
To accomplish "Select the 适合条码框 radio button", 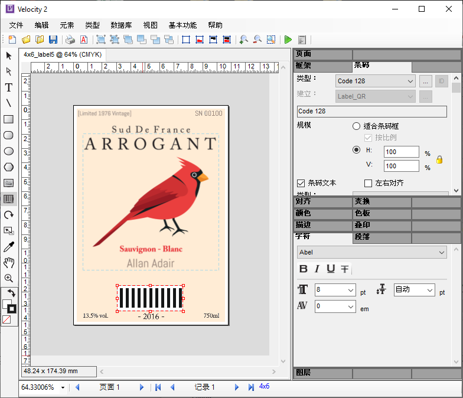I will 356,126.
